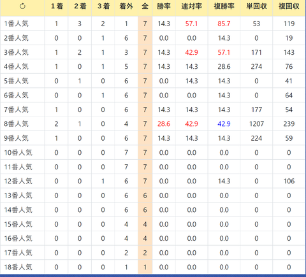Click the 143 複回収 value for 3番人気

coord(289,52)
